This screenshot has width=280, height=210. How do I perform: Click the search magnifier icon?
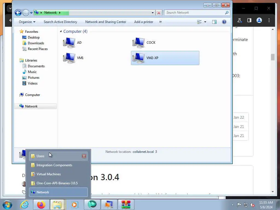227,13
